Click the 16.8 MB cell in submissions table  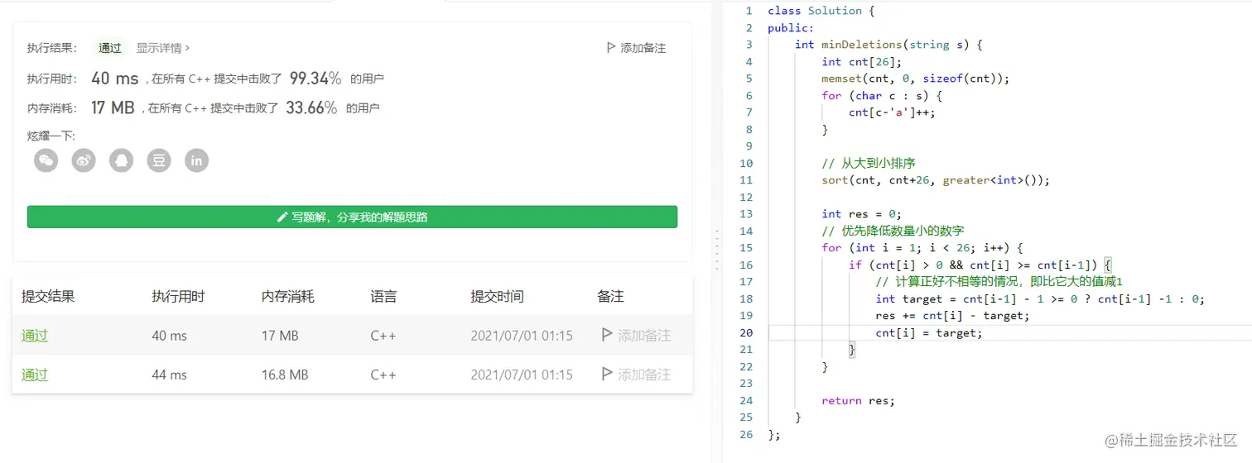(285, 375)
